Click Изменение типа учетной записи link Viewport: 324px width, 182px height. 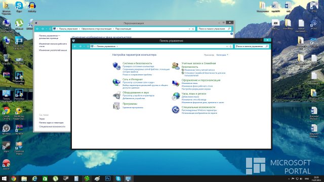(x=199, y=70)
